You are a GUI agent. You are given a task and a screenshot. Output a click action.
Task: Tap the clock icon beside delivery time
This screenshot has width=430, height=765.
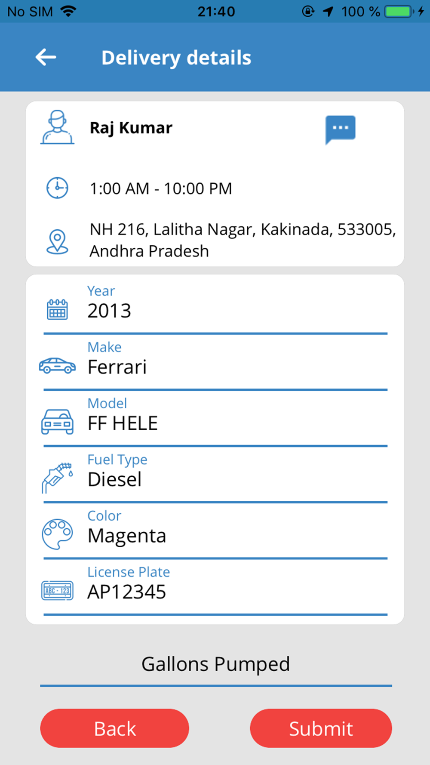pos(57,188)
